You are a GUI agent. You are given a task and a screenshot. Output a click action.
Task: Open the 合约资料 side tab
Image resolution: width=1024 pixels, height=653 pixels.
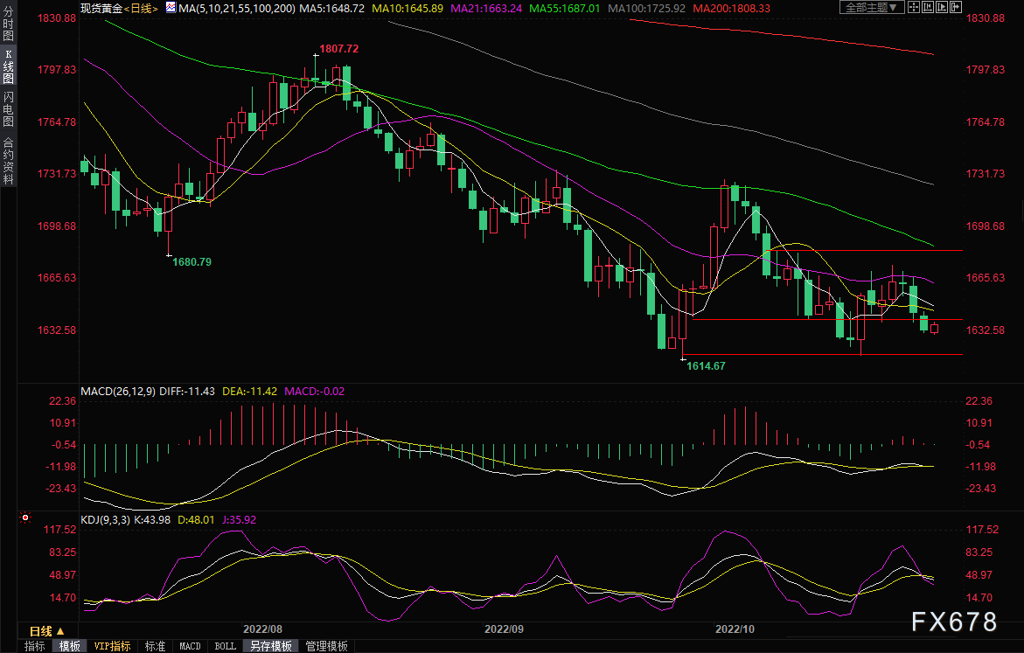[x=8, y=161]
